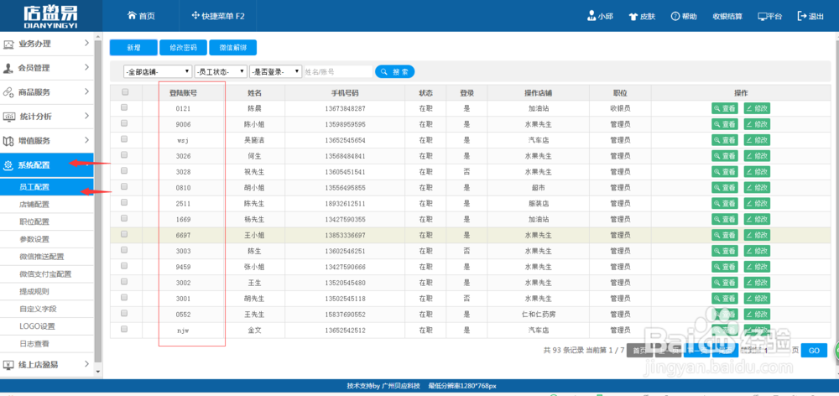839x396 pixels.
Task: Click 查看 for employee 王小姐
Action: tap(725, 235)
